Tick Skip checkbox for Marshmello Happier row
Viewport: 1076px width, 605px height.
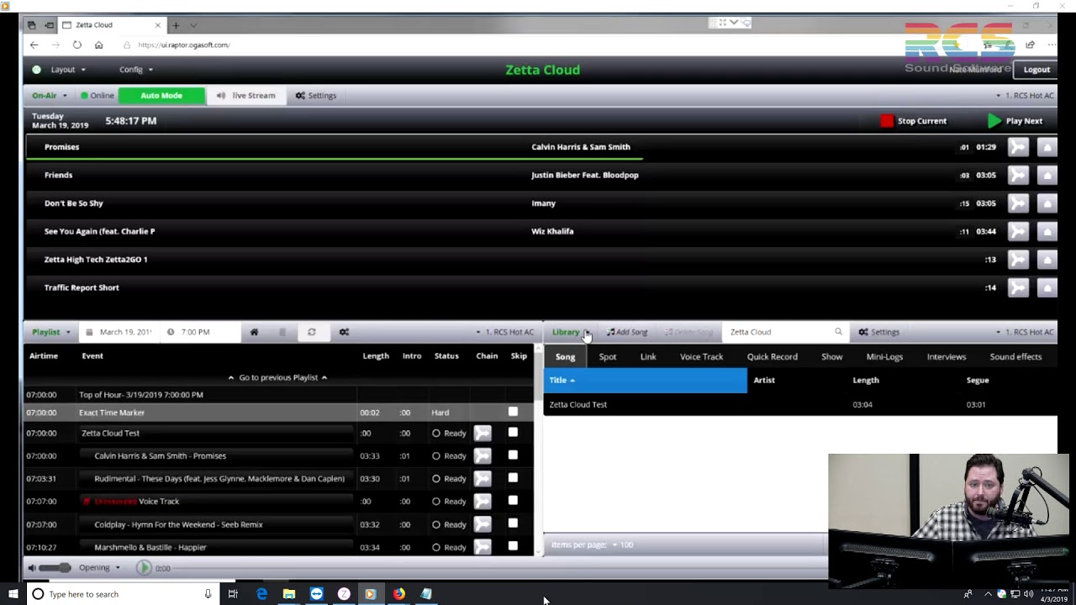(513, 546)
